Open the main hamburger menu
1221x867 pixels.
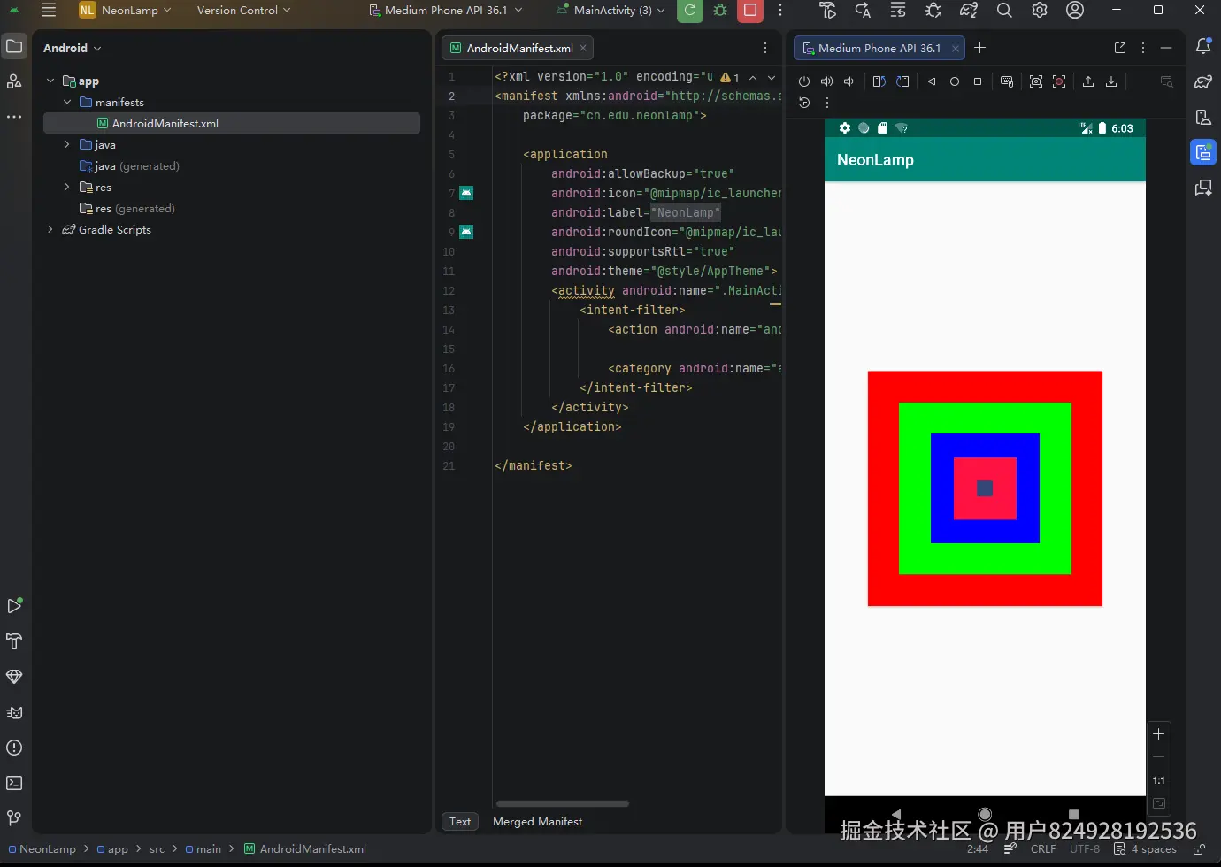point(49,11)
